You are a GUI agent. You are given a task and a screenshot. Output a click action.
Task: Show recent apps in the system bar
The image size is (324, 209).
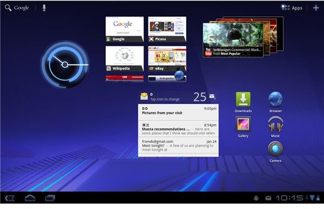point(50,198)
